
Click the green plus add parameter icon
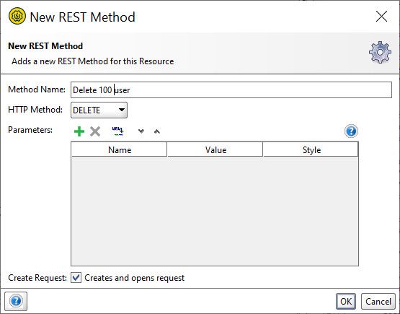[x=79, y=131]
